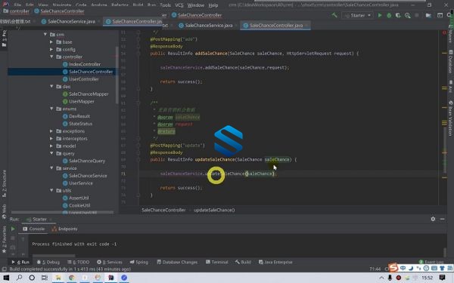
Task: Run Starter with green play button
Action: pyautogui.click(x=380, y=15)
